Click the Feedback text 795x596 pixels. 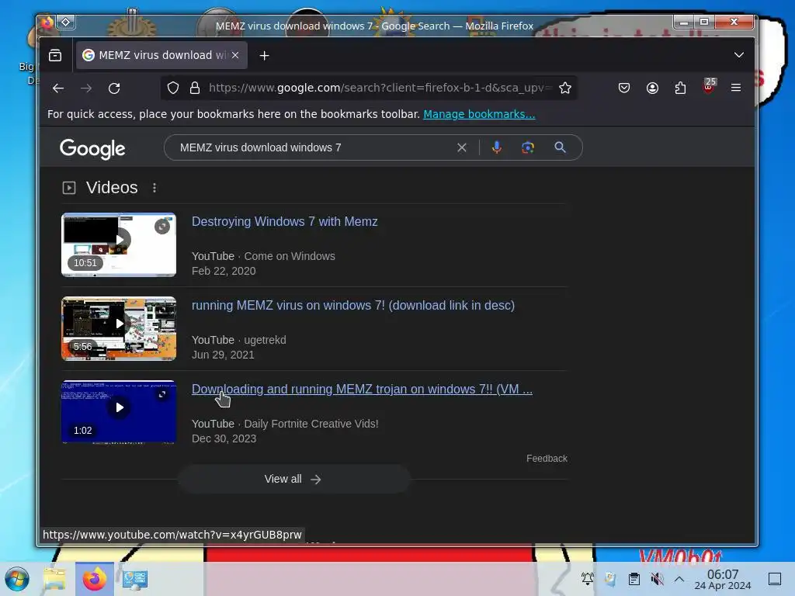point(547,459)
